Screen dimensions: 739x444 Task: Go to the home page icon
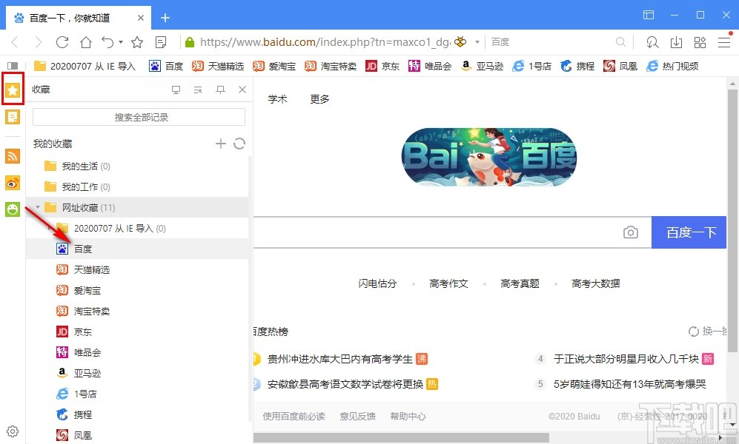click(x=86, y=42)
